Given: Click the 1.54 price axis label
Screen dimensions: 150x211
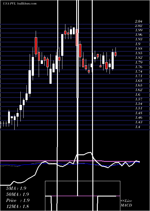Looking at the screenshot, I should point(139,104).
